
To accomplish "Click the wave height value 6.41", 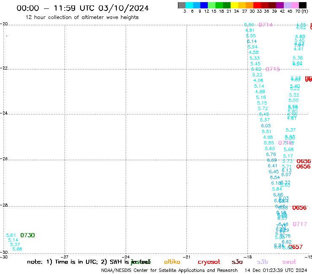I will click(x=272, y=166).
